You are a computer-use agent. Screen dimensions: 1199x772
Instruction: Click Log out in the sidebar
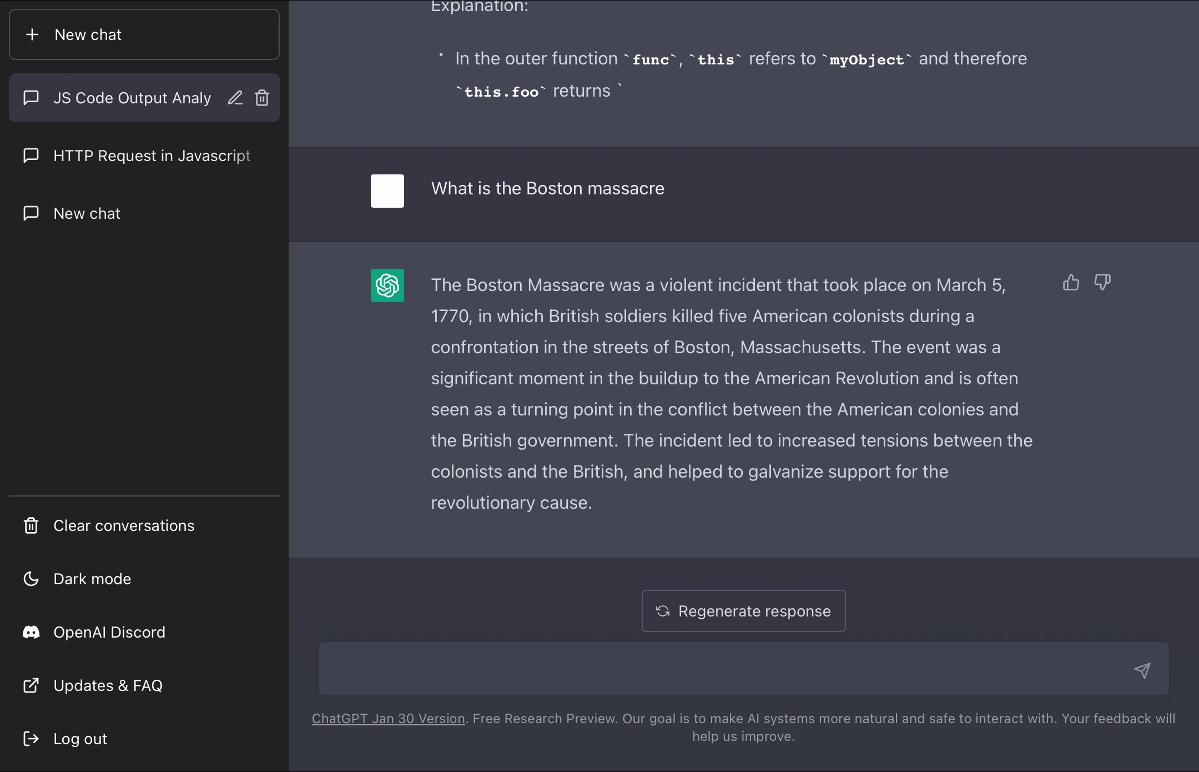[80, 739]
